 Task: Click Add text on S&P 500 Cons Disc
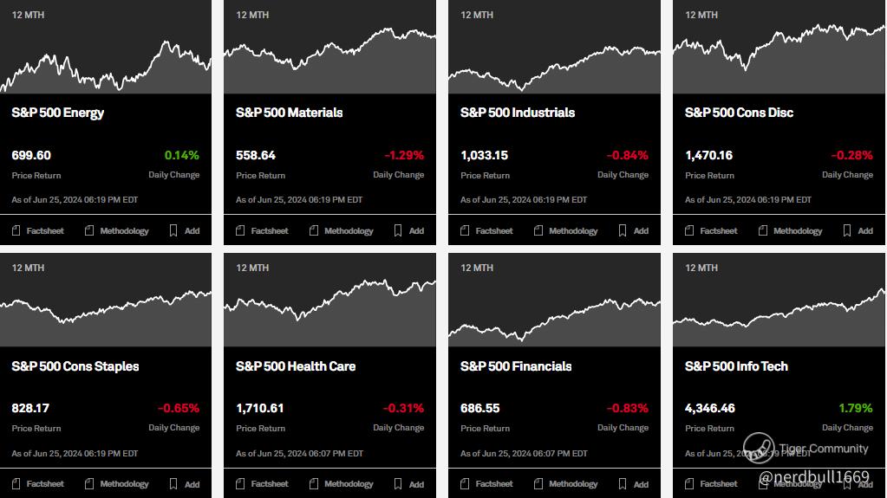point(865,231)
